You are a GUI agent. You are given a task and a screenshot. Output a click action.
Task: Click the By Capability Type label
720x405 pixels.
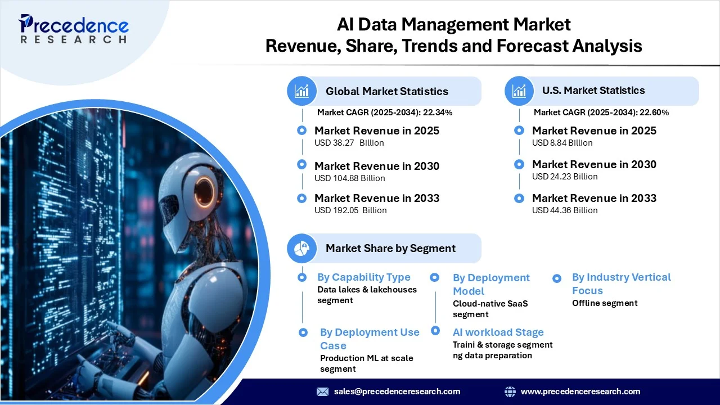click(364, 277)
